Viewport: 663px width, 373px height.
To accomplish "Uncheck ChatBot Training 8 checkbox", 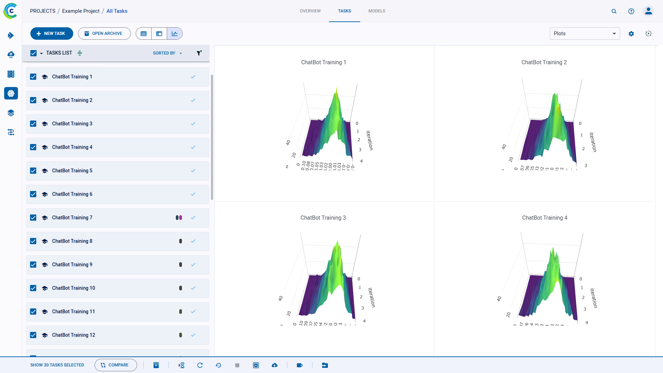I will click(x=33, y=241).
